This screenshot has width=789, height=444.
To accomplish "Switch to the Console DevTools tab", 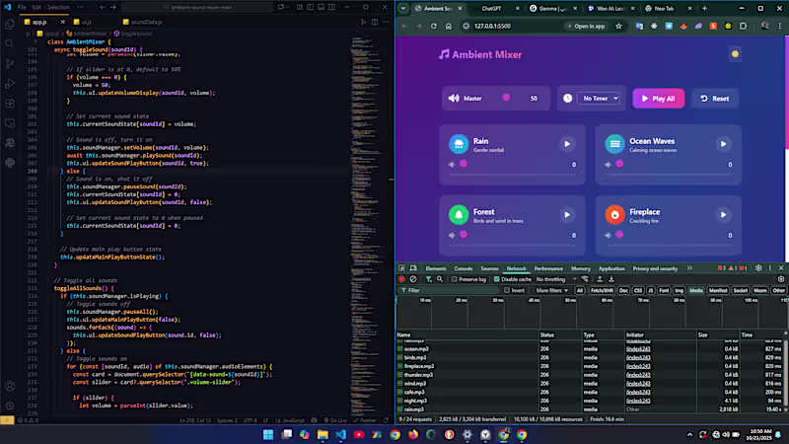I will pyautogui.click(x=463, y=268).
